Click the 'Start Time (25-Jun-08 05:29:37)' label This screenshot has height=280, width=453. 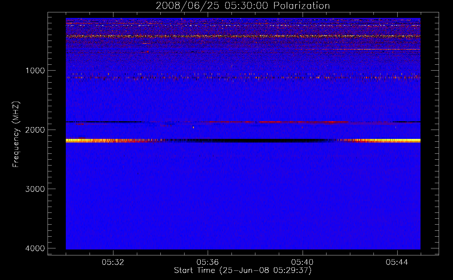pos(243,270)
